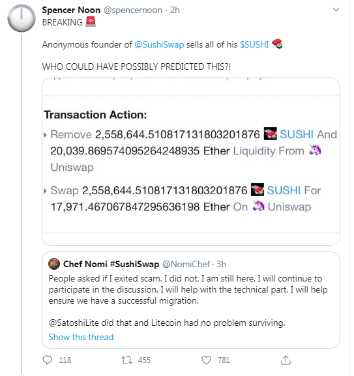Click Show this thread link
The height and width of the screenshot is (376, 354).
pyautogui.click(x=81, y=337)
